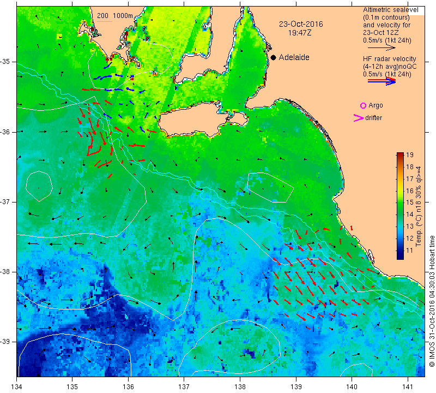Click the 15 value on the temperature scale
The width and height of the screenshot is (436, 393).
(x=410, y=203)
